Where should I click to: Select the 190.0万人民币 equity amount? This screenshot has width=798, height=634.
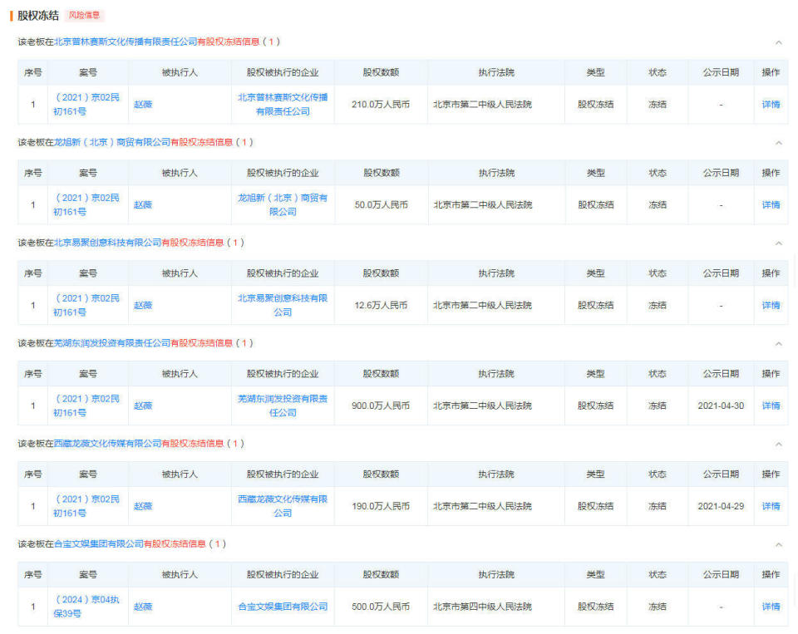click(381, 506)
